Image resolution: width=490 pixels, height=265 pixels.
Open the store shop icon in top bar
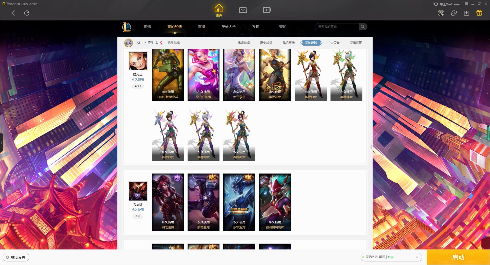(243, 10)
